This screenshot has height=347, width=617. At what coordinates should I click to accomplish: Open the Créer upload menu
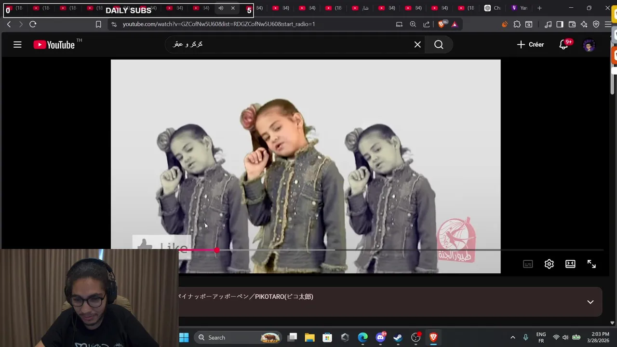tap(530, 44)
